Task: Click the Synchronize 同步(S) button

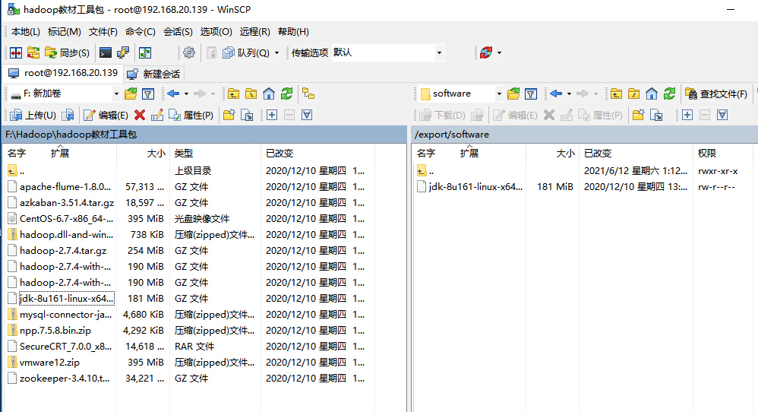Action: pos(67,52)
